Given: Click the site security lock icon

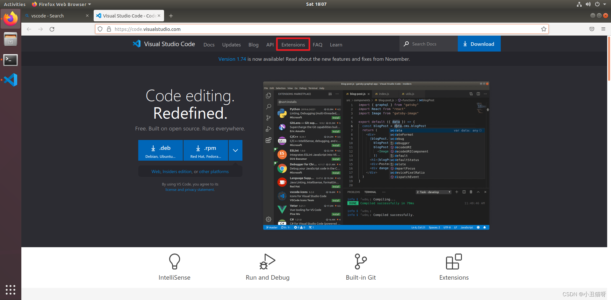Looking at the screenshot, I should pos(109,29).
